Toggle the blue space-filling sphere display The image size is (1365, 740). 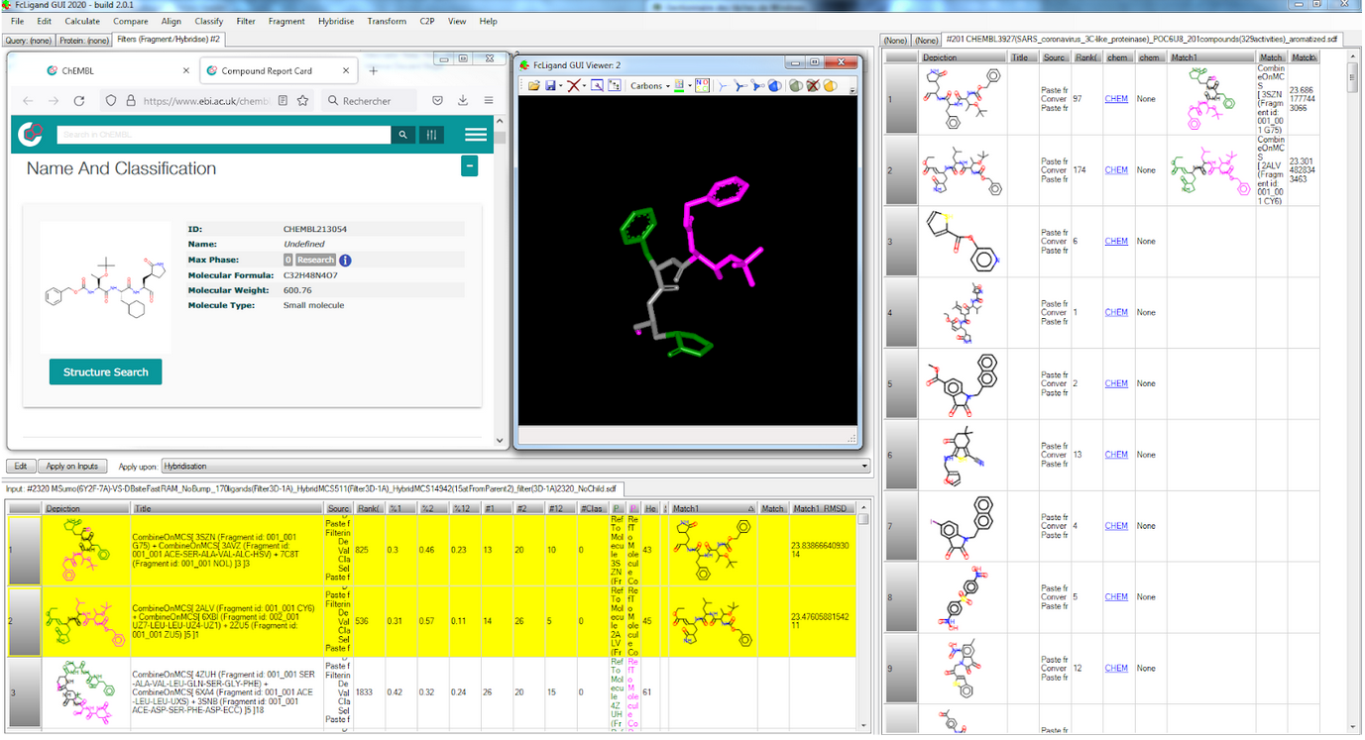(776, 86)
